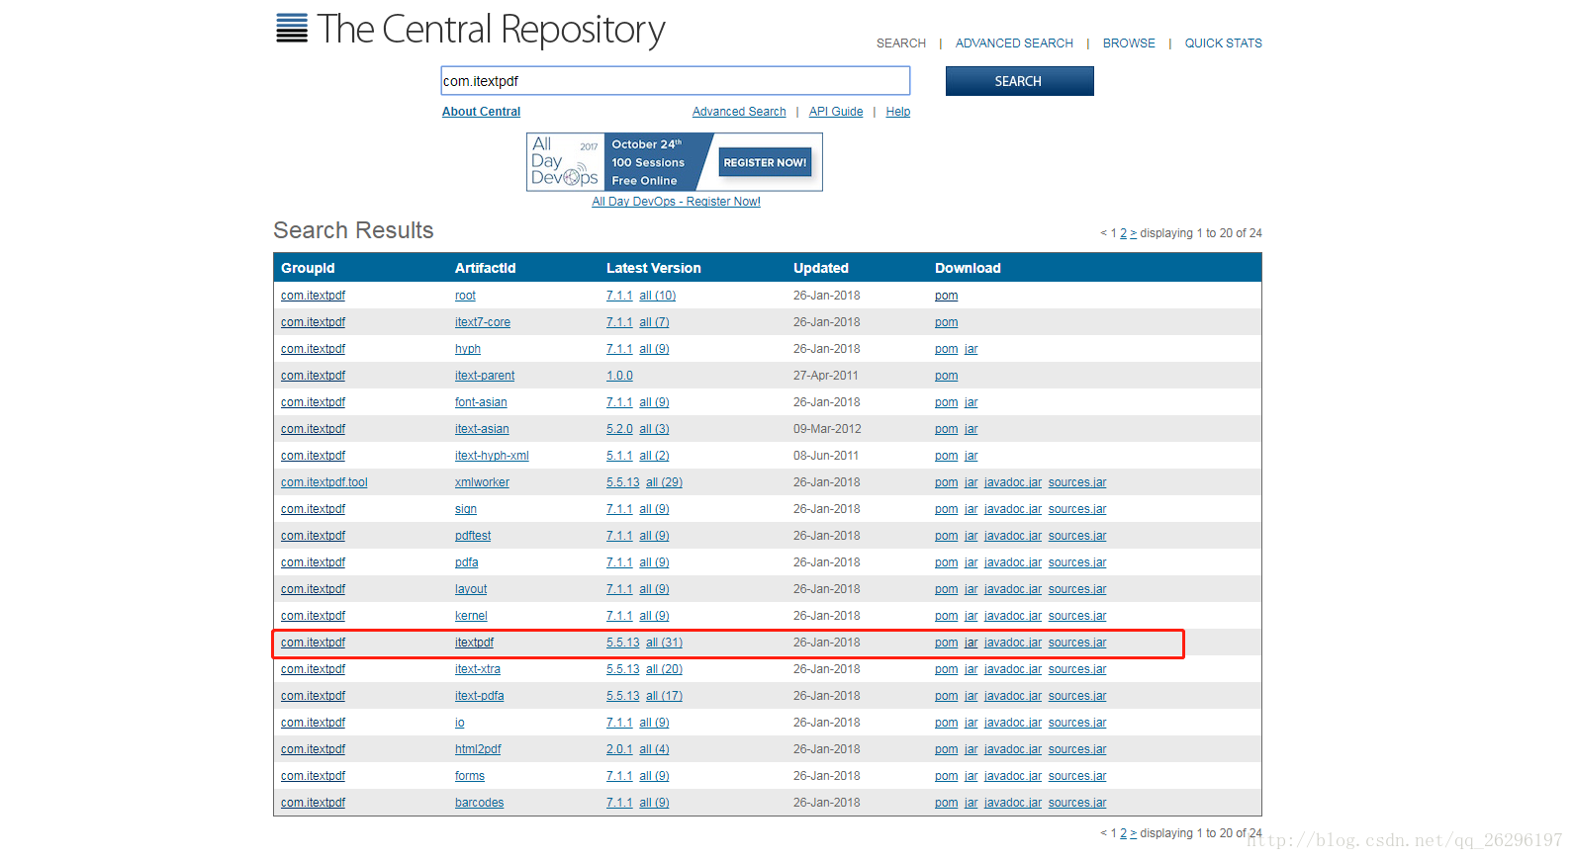Open version 5.5.13 in itextpdf row
This screenshot has height=860, width=1574.
622,643
